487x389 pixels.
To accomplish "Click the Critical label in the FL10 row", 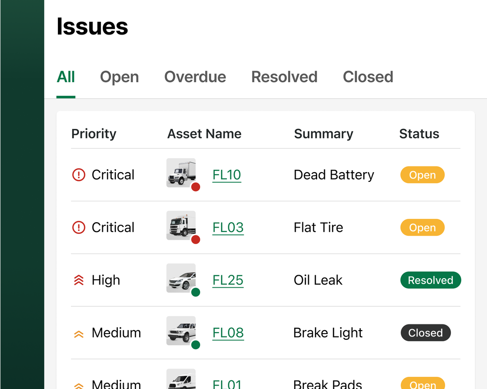I will click(x=113, y=175).
